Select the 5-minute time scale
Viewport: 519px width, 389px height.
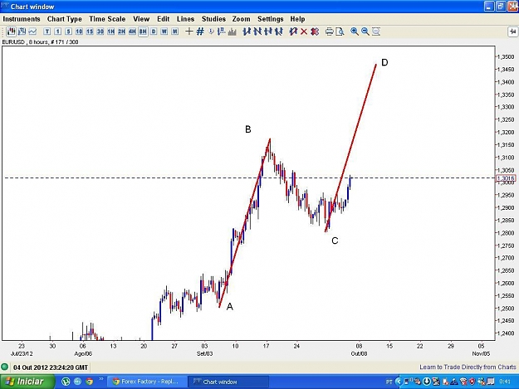[x=68, y=32]
